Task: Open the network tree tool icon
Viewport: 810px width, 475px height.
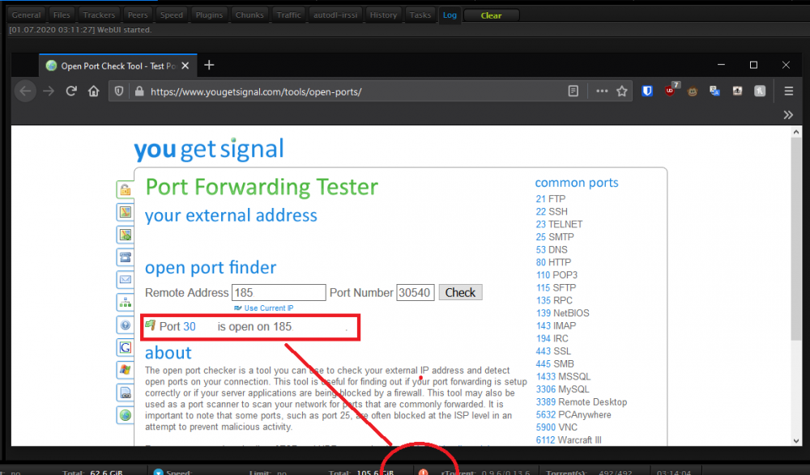Action: point(125,303)
